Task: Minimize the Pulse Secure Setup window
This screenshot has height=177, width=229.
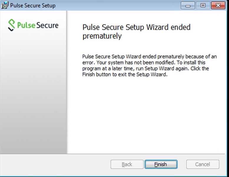Action: coord(188,6)
